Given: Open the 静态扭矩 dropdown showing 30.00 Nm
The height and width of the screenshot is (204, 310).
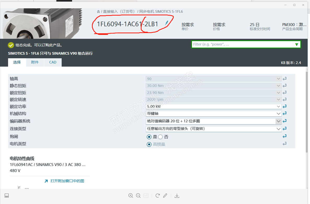Looking at the screenshot, I should pyautogui.click(x=214, y=86).
